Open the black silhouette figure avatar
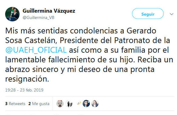This screenshot has height=115, width=177. coord(69,104)
